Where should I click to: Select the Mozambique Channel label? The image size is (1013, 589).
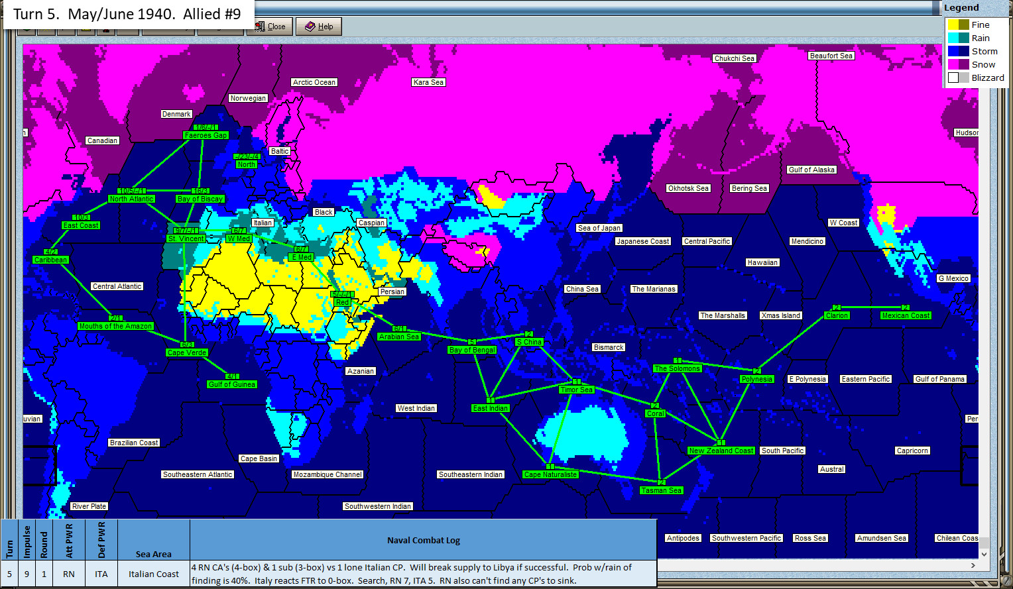tap(328, 474)
